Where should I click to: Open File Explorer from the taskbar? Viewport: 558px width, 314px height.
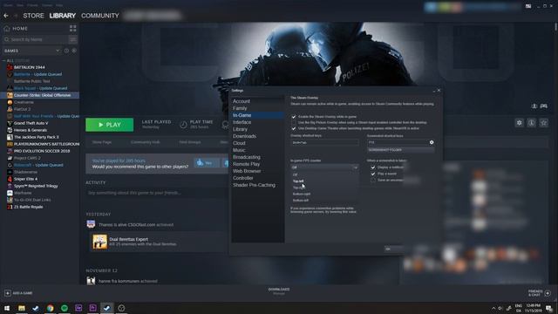click(x=22, y=308)
